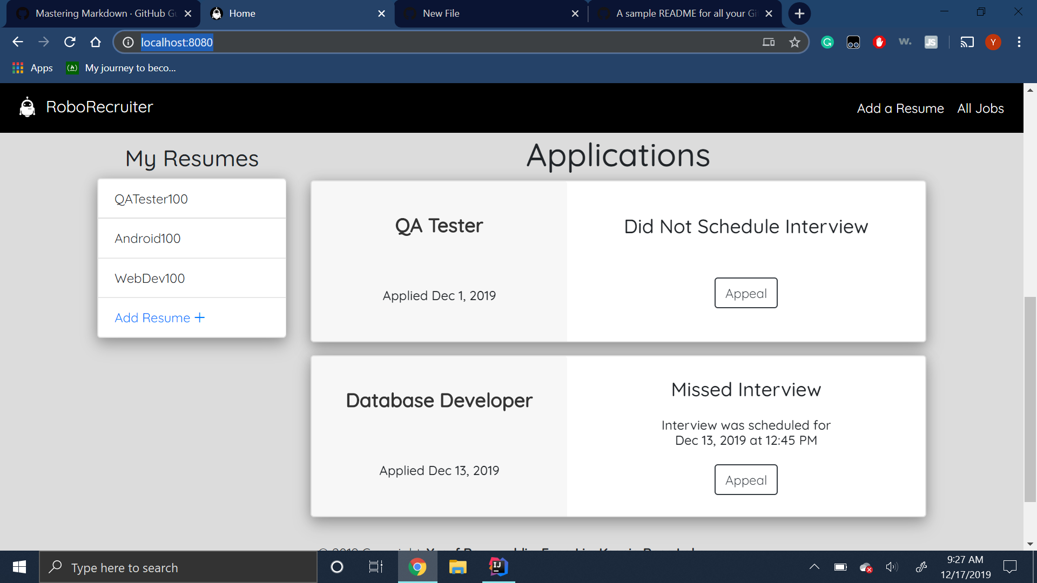Click the RoboRecruiter robot logo icon
This screenshot has width=1037, height=583.
pyautogui.click(x=27, y=107)
